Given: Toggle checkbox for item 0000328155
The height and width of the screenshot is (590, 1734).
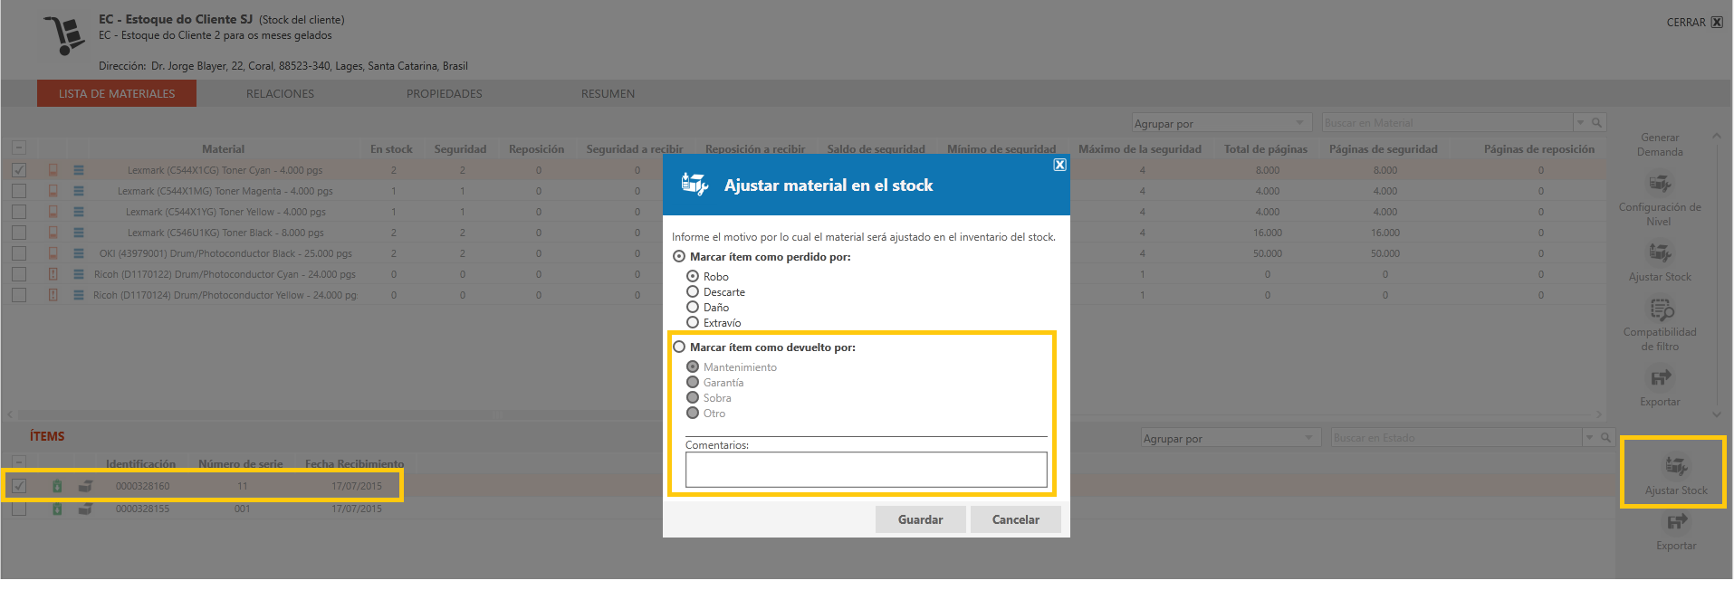Looking at the screenshot, I should (x=19, y=509).
